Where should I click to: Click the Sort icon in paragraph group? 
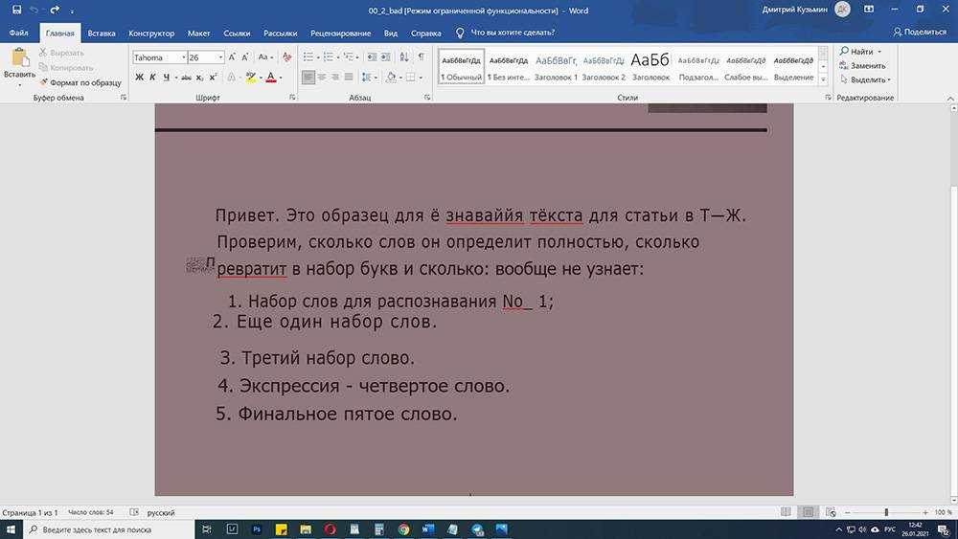[x=405, y=57]
